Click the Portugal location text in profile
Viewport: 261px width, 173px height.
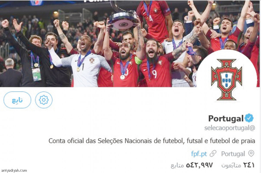point(233,154)
